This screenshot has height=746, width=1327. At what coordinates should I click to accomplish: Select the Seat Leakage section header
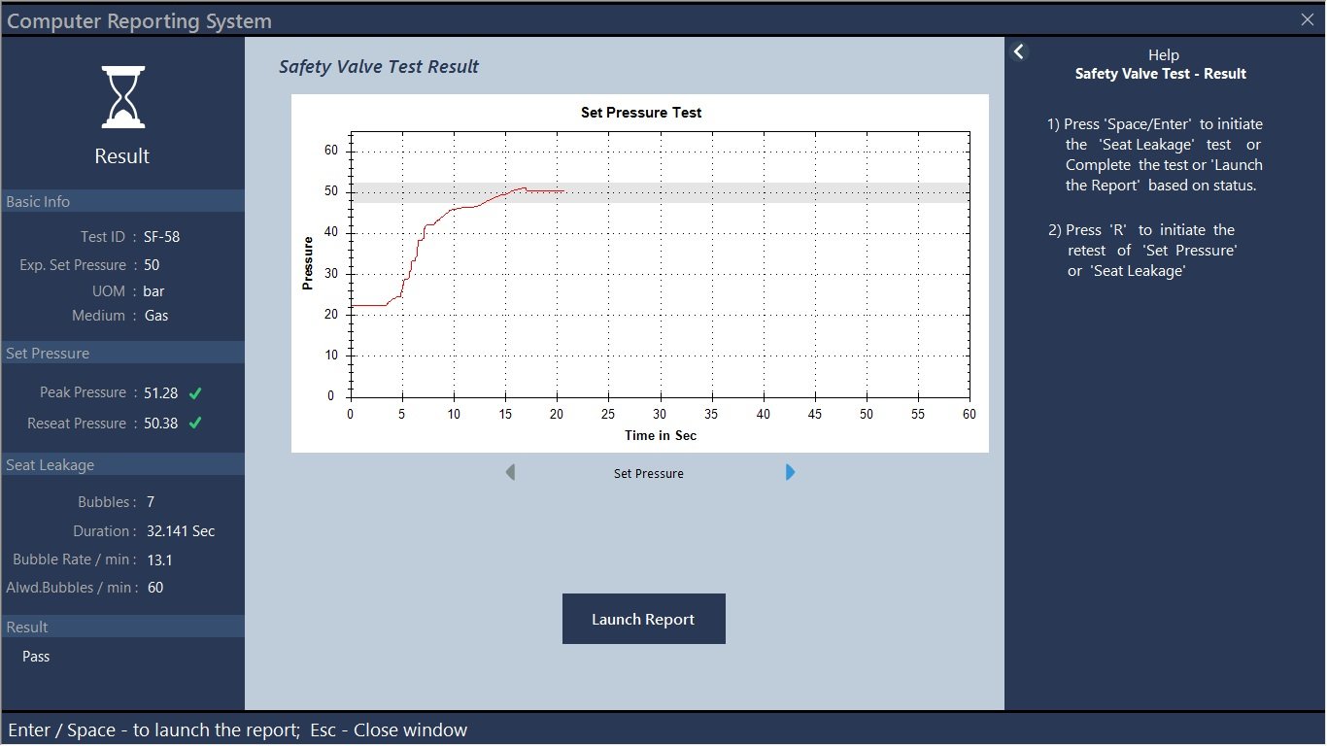click(x=122, y=464)
